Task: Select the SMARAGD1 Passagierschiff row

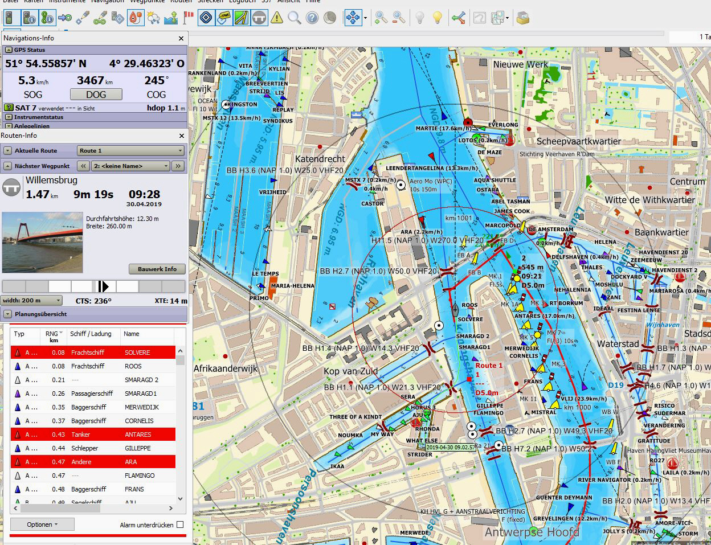Action: (93, 394)
